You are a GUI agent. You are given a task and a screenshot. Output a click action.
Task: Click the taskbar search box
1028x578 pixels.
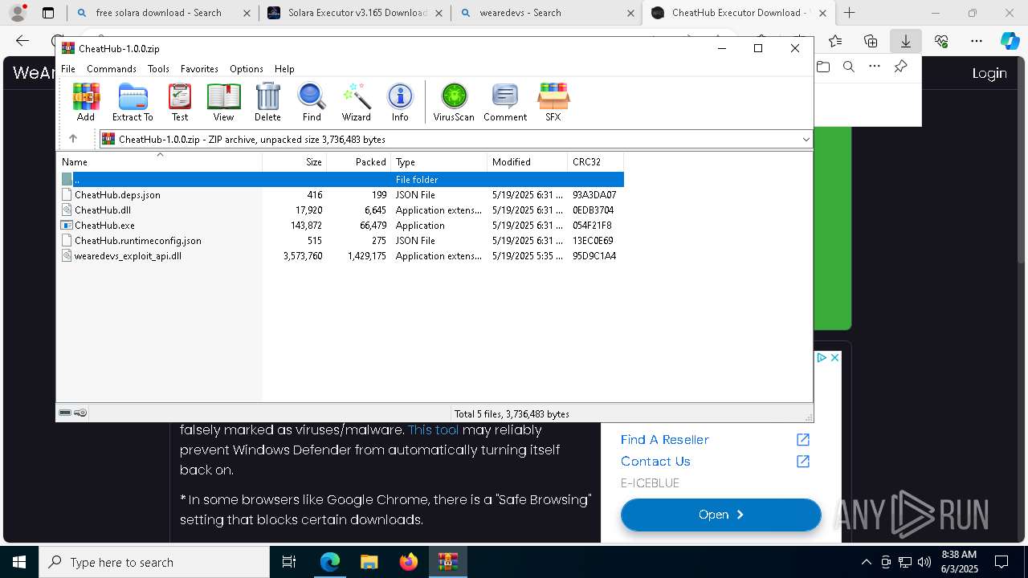tap(154, 562)
